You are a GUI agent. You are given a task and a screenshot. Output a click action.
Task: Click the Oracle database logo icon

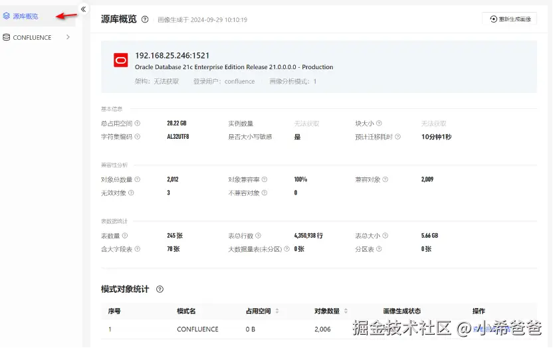[120, 60]
